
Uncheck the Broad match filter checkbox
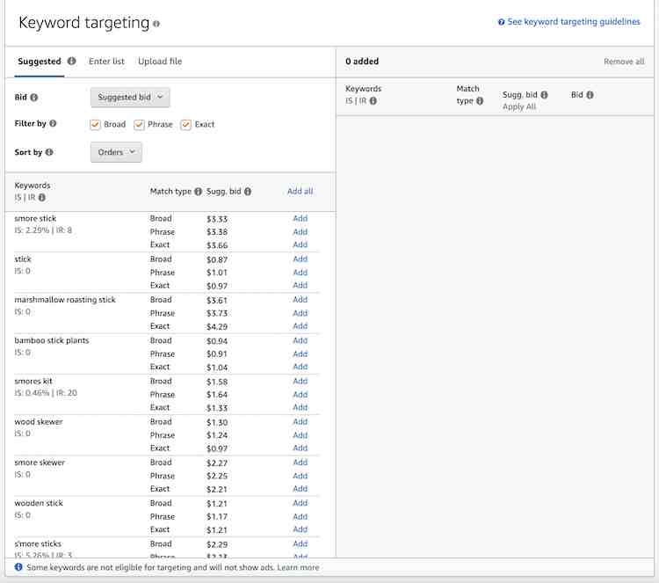coord(95,125)
